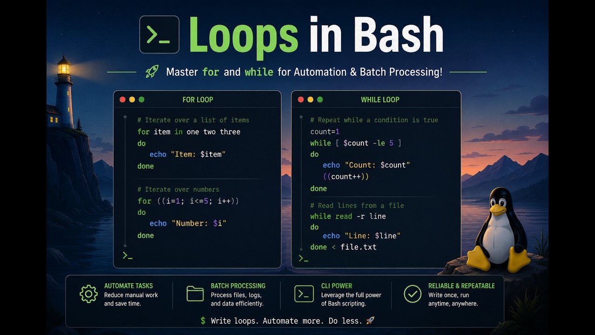Click the green dollar sign in footer
595x335 pixels.
203,321
